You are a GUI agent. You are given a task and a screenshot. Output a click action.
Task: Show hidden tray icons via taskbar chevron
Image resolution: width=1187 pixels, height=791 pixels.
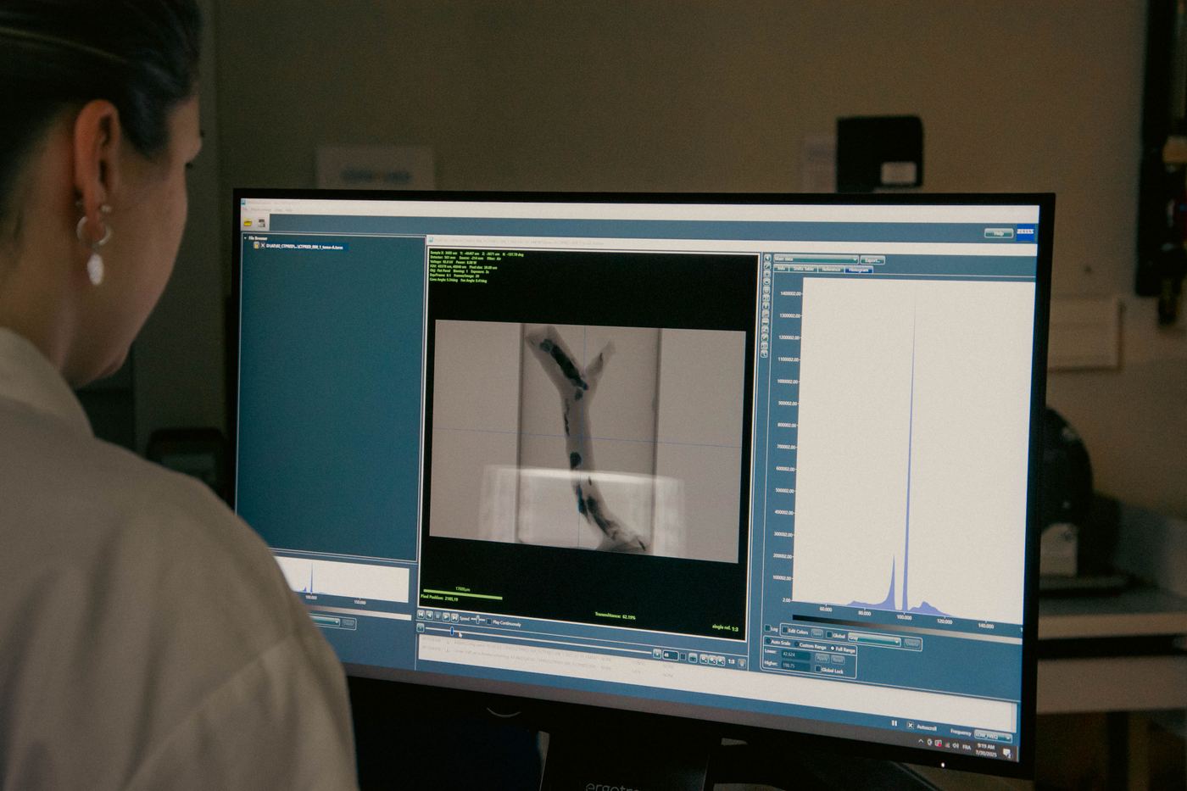(x=920, y=742)
